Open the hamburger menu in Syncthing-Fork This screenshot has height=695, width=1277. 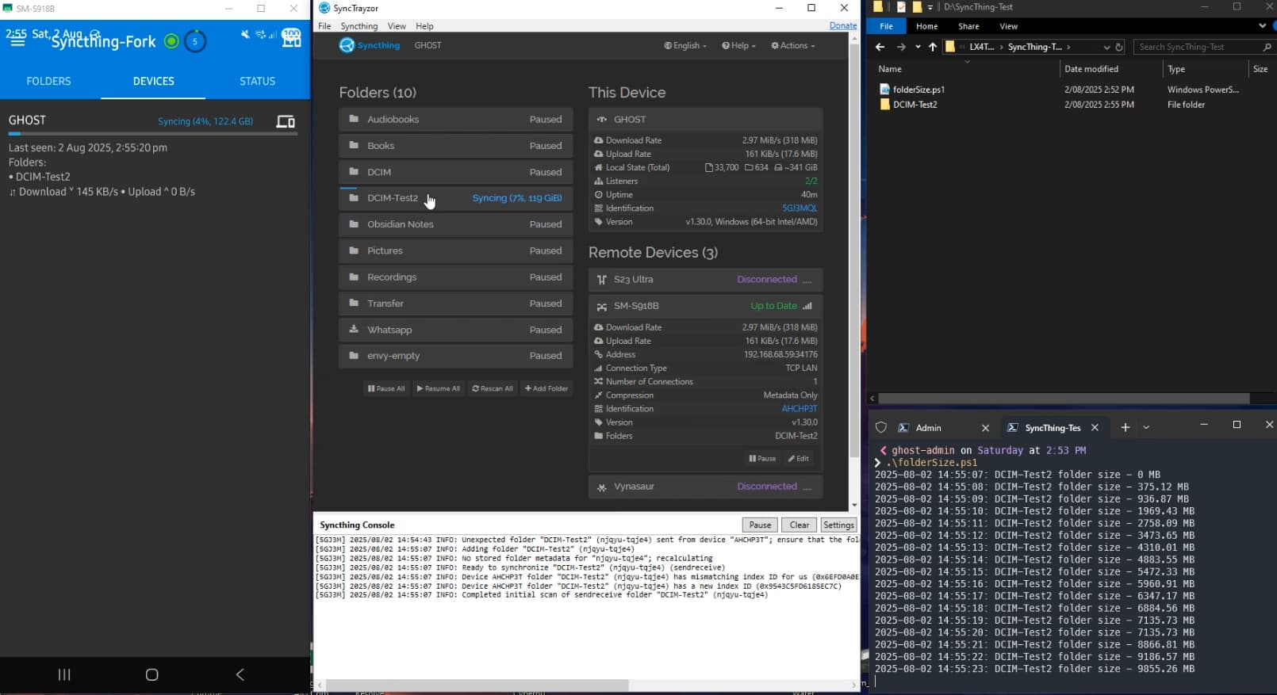click(x=17, y=41)
